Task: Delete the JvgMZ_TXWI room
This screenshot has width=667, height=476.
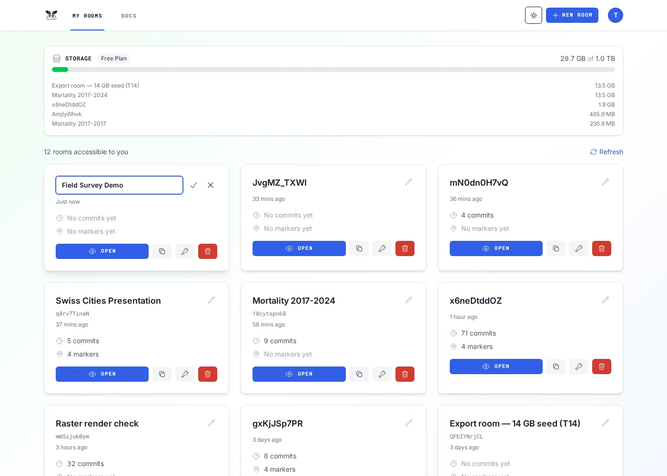Action: click(x=405, y=248)
